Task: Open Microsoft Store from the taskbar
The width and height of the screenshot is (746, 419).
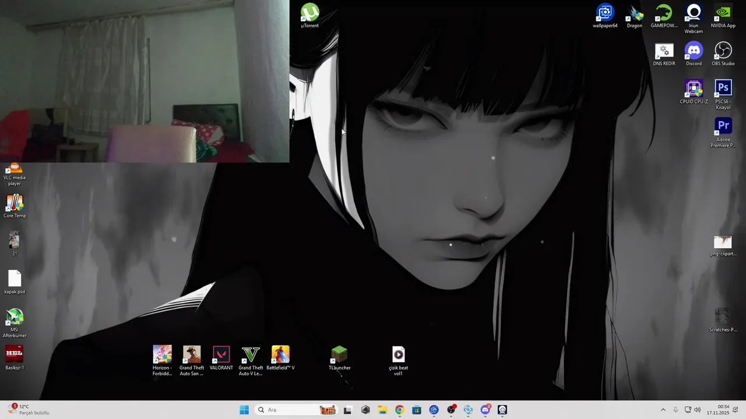Action: point(417,410)
